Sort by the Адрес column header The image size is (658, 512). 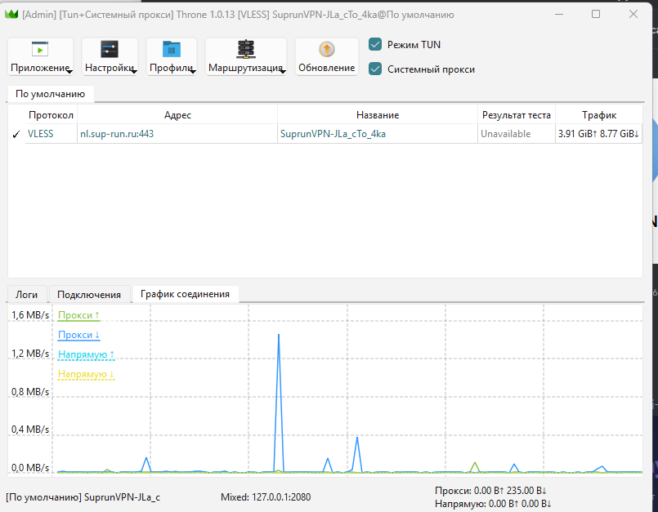[177, 115]
